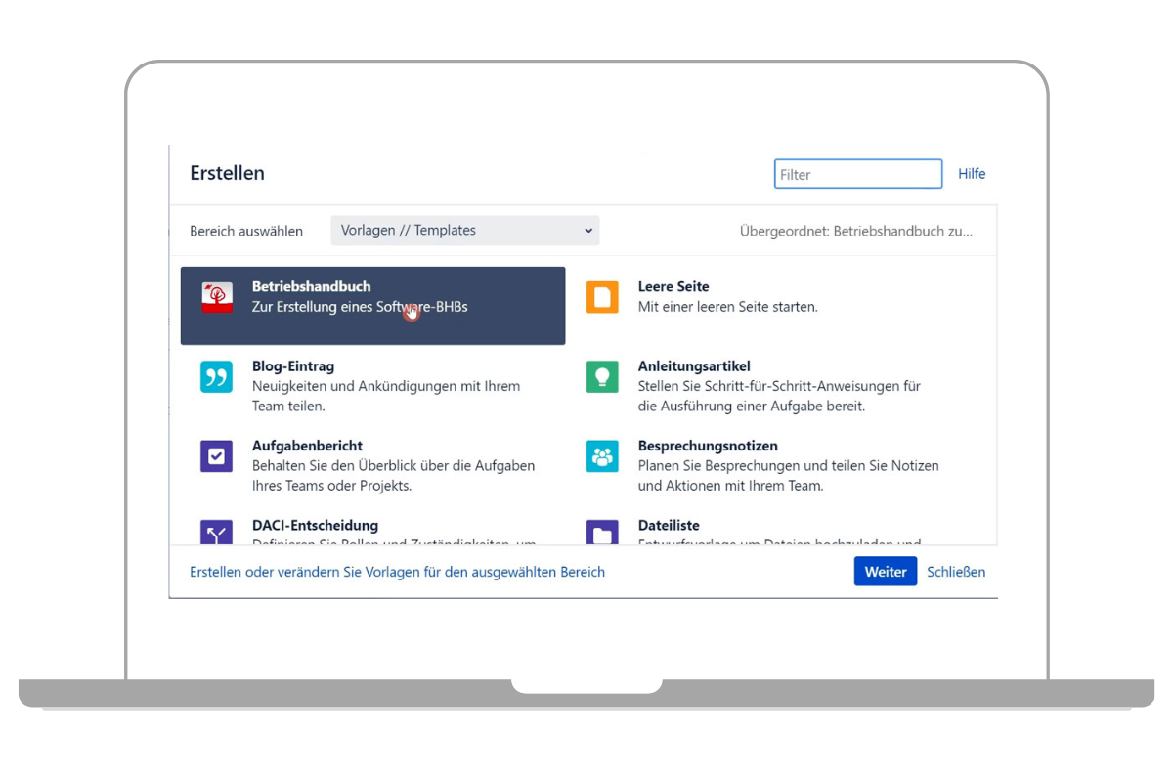Choose the Leere Seite template title
This screenshot has height=772, width=1173.
[673, 286]
